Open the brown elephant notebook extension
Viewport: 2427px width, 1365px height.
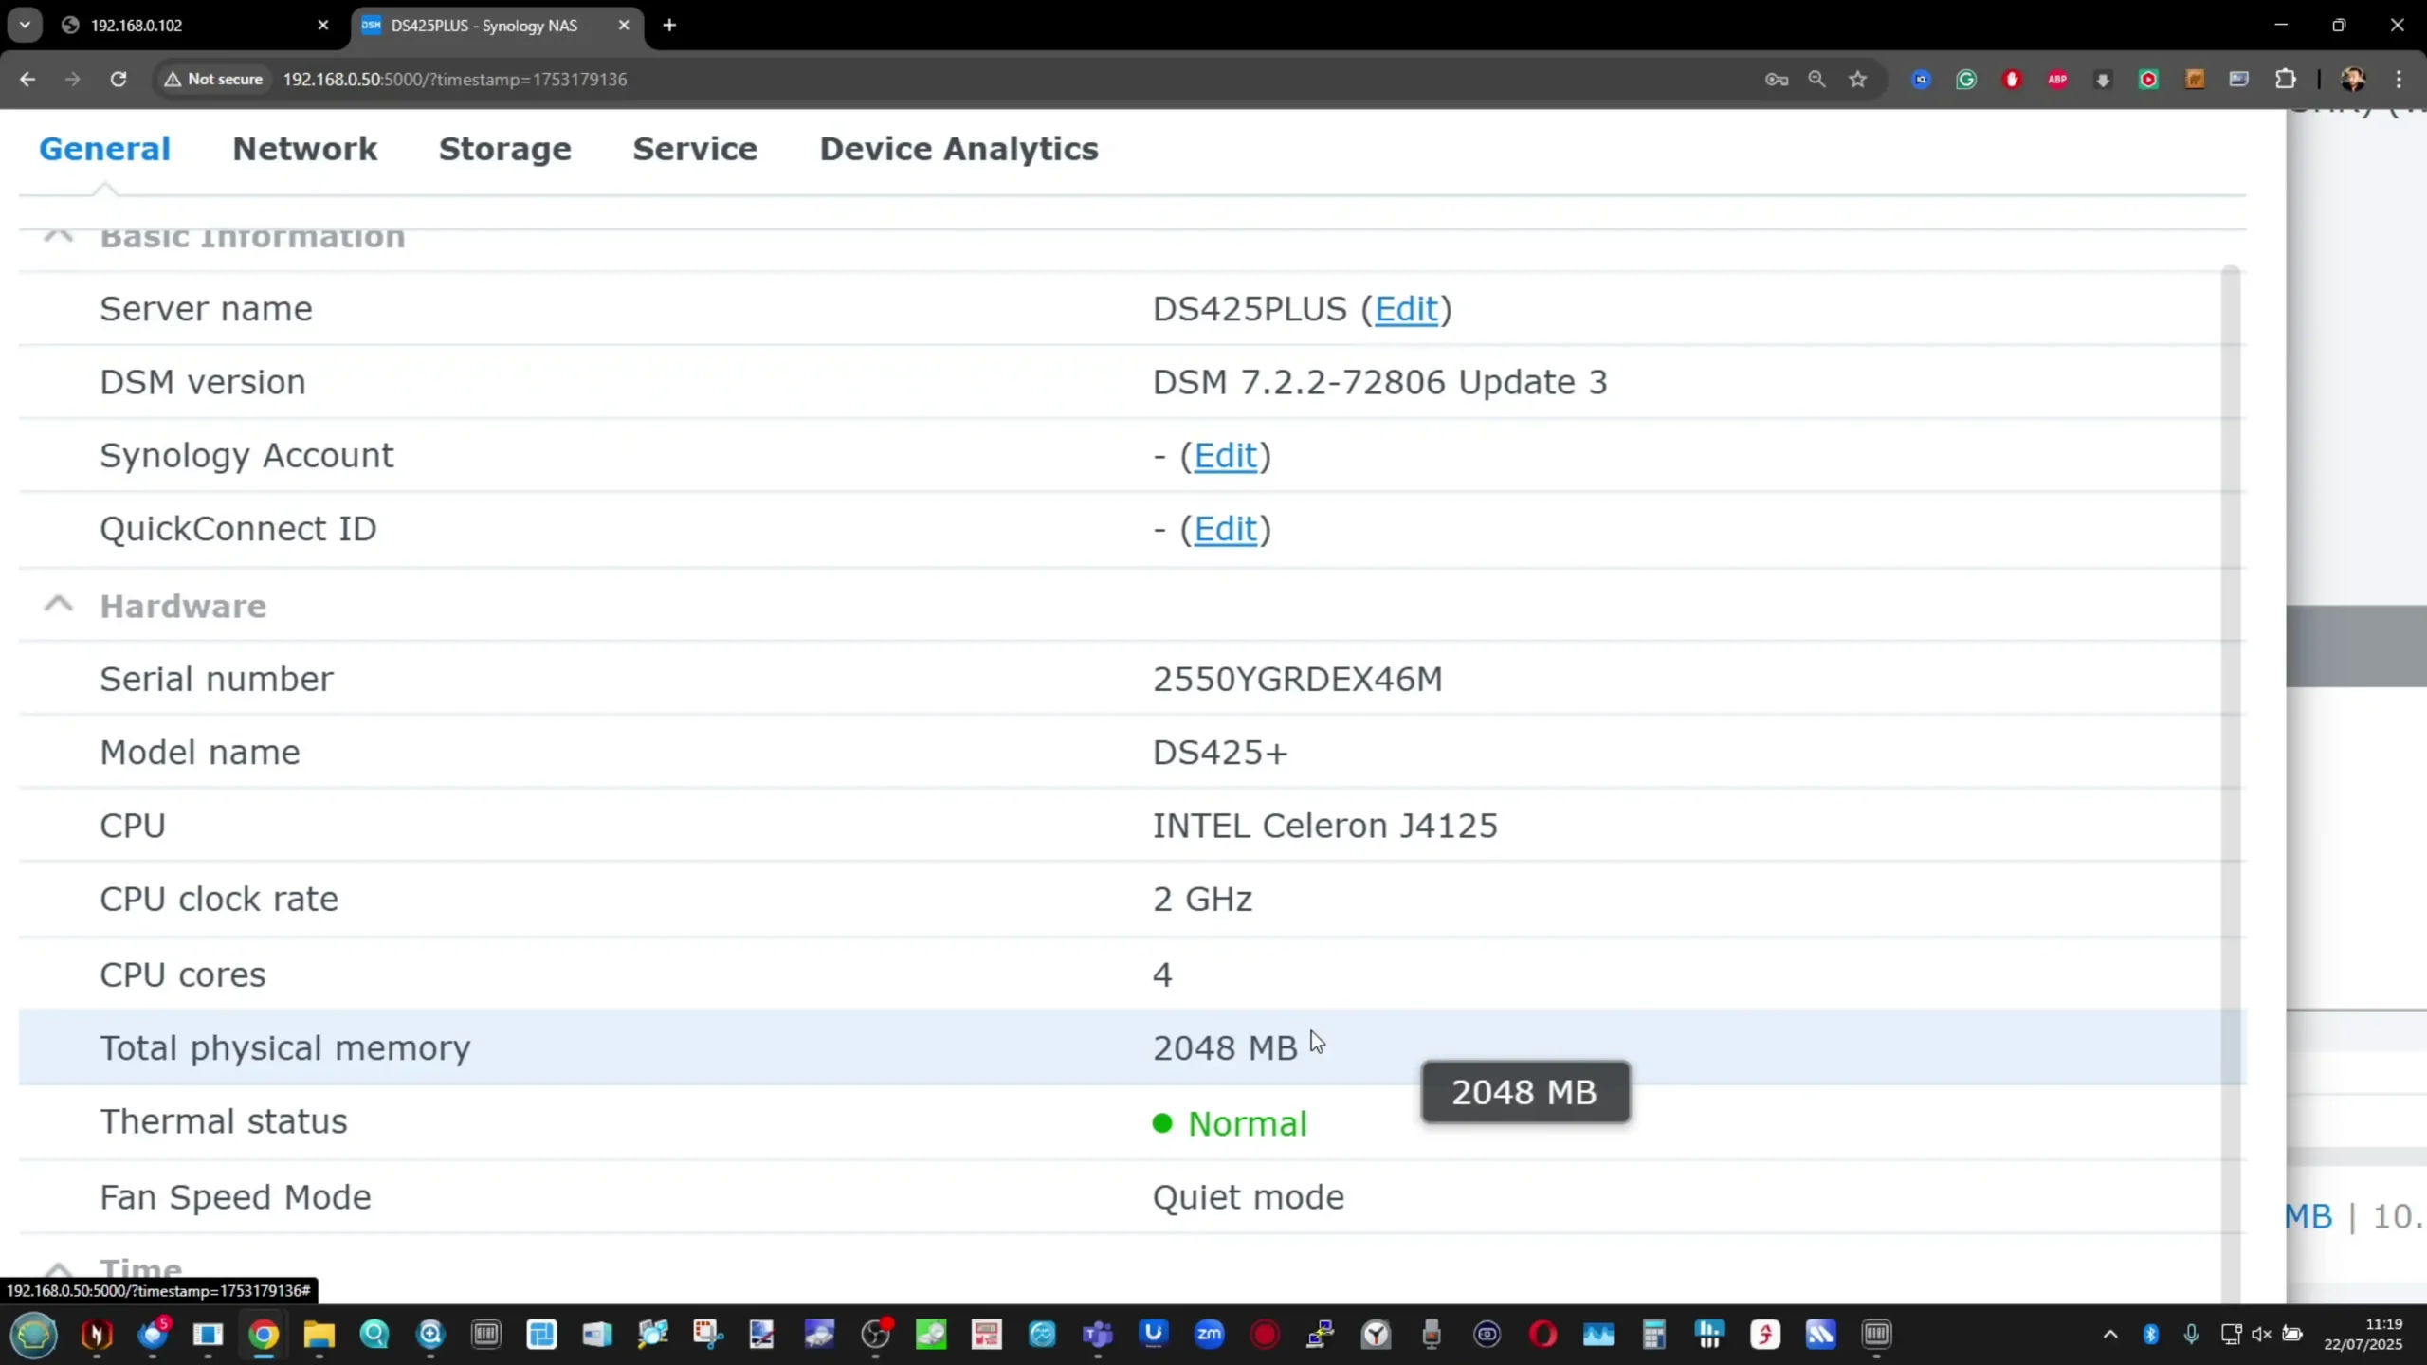coord(2195,80)
